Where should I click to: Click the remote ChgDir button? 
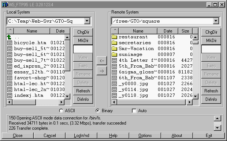tap(211, 32)
